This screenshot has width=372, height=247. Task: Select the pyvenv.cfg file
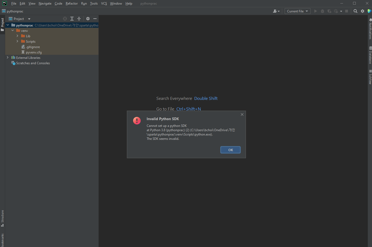tap(52, 52)
